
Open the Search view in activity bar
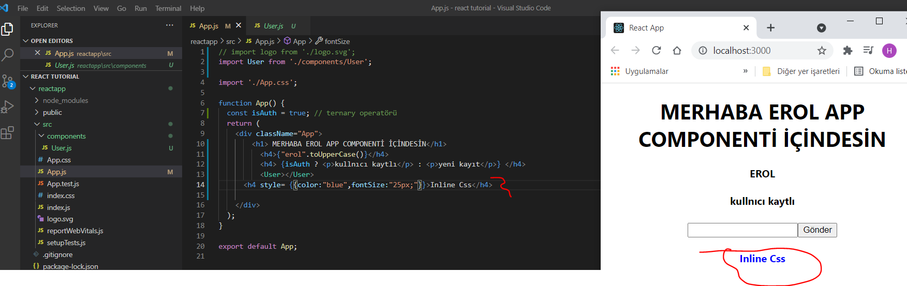(7, 55)
